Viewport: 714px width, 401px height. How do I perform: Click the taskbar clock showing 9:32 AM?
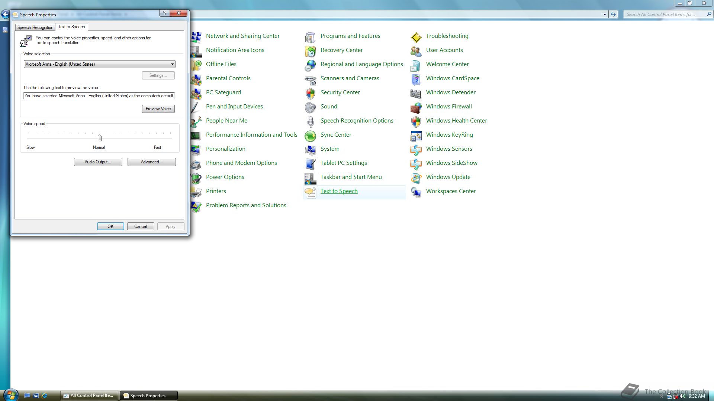pos(697,396)
